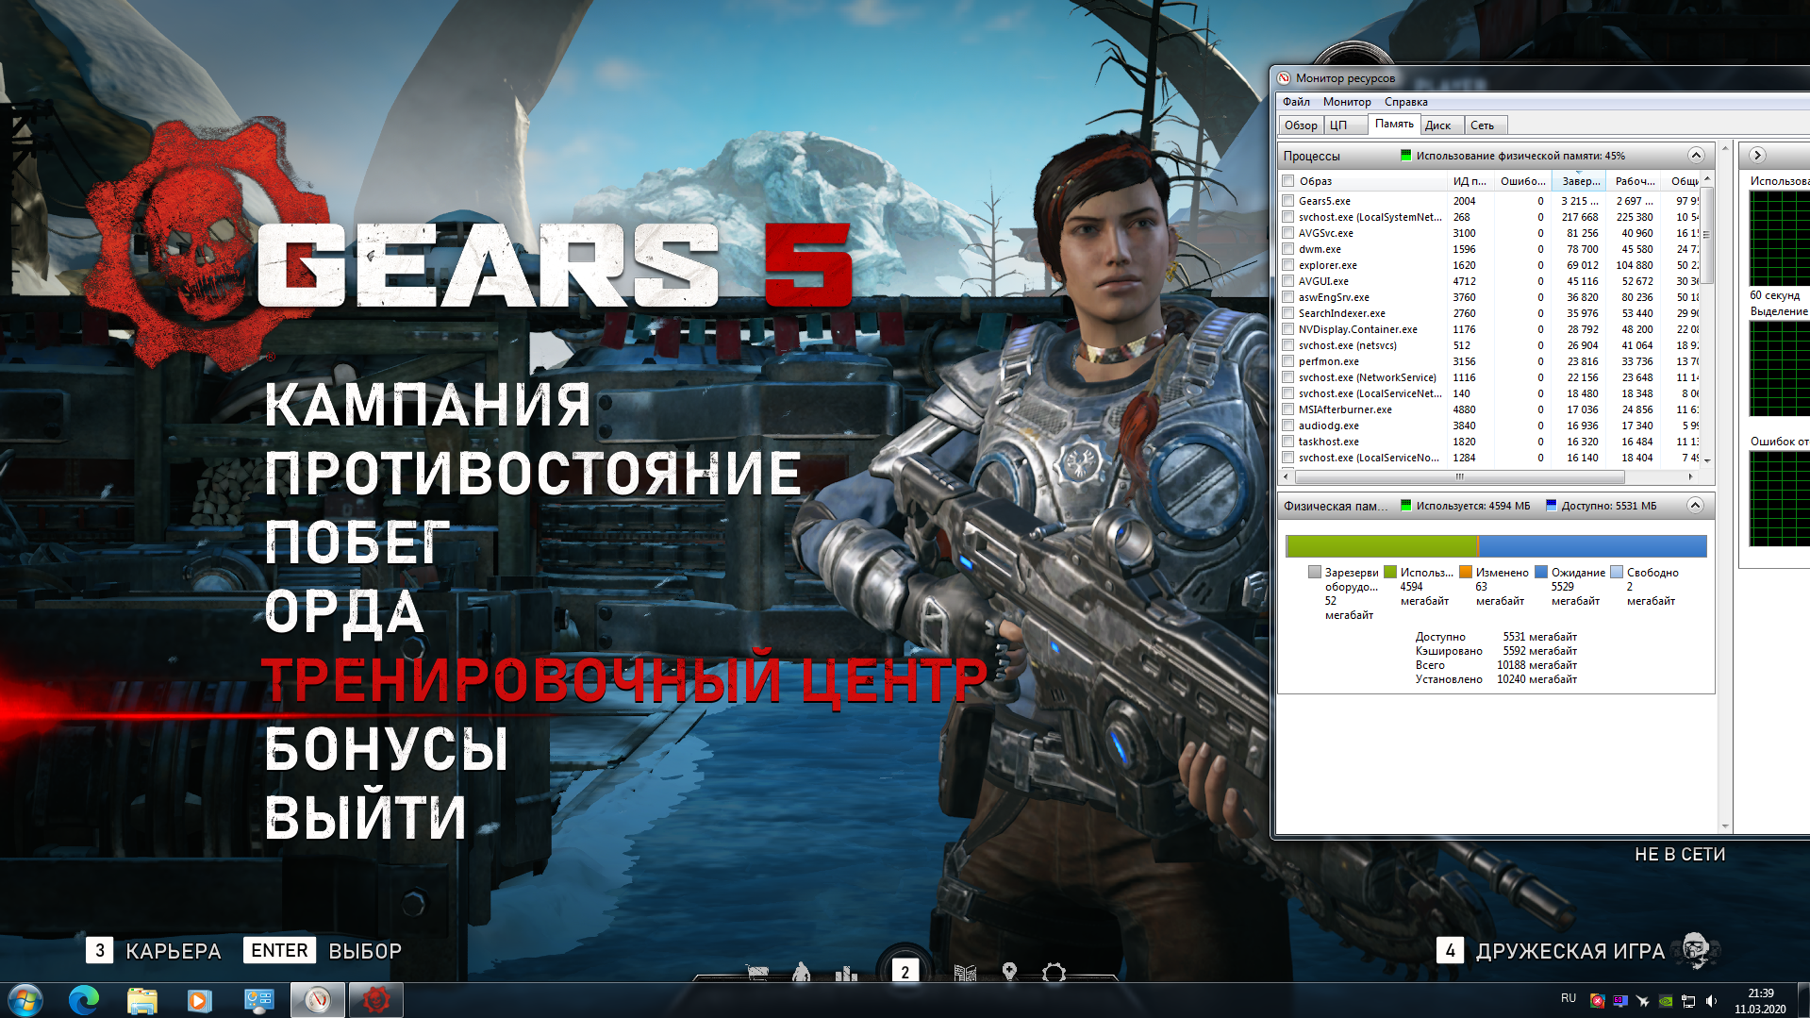
Task: Sort processes by Рабоч... column header
Action: (x=1635, y=181)
